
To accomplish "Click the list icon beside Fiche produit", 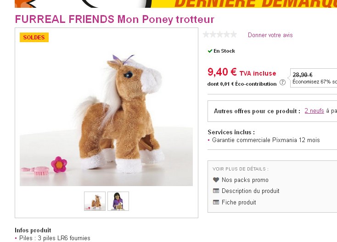I will 216,202.
